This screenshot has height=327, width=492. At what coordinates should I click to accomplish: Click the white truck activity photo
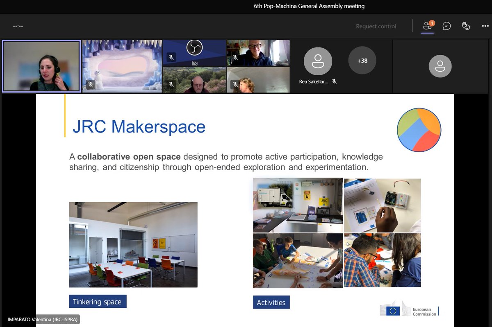coord(298,205)
